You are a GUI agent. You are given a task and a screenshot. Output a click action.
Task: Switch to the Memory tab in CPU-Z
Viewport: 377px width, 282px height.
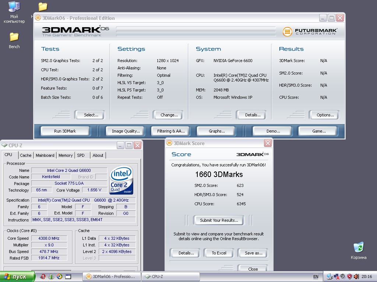[66, 155]
